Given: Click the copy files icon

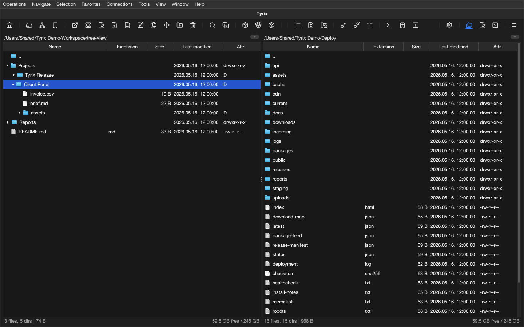Looking at the screenshot, I should 154,25.
